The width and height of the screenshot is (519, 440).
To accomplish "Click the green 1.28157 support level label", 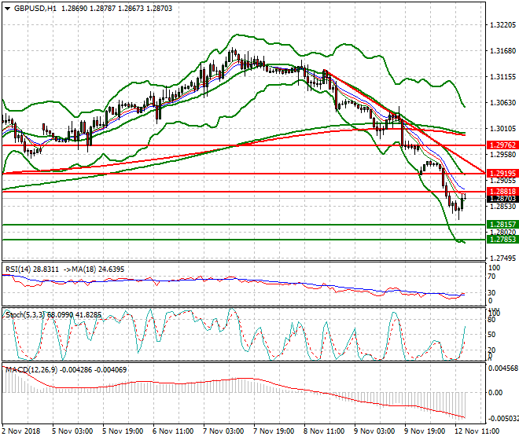I will [502, 224].
